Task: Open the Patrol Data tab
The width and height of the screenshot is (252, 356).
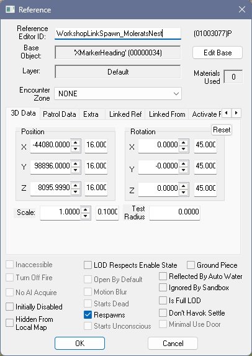Action: coord(60,114)
